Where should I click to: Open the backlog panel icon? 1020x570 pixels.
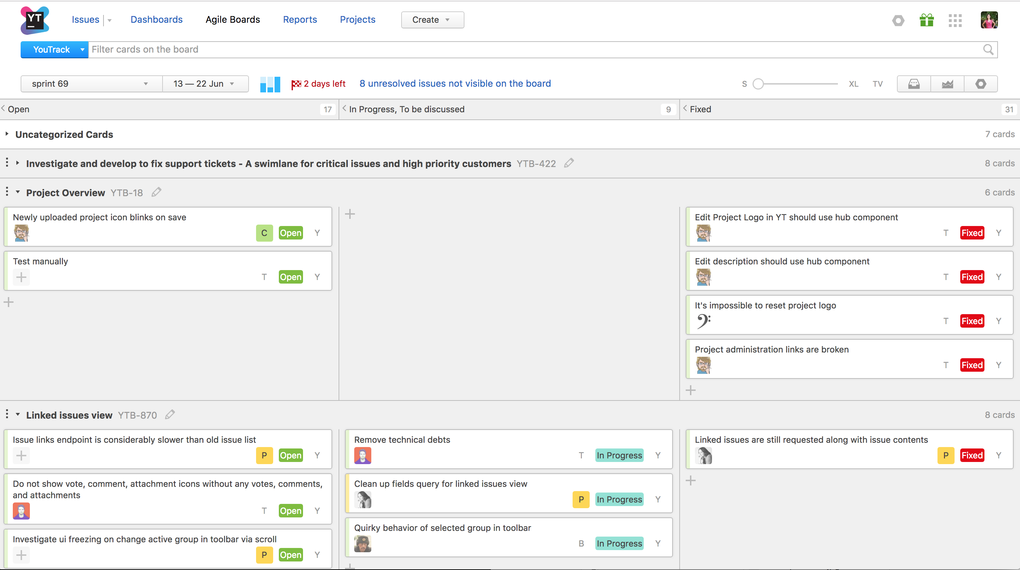pos(914,84)
